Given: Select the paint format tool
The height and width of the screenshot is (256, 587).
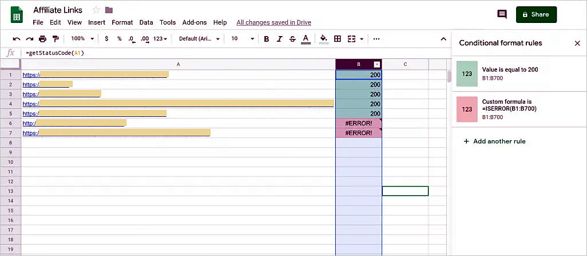Looking at the screenshot, I should point(55,39).
